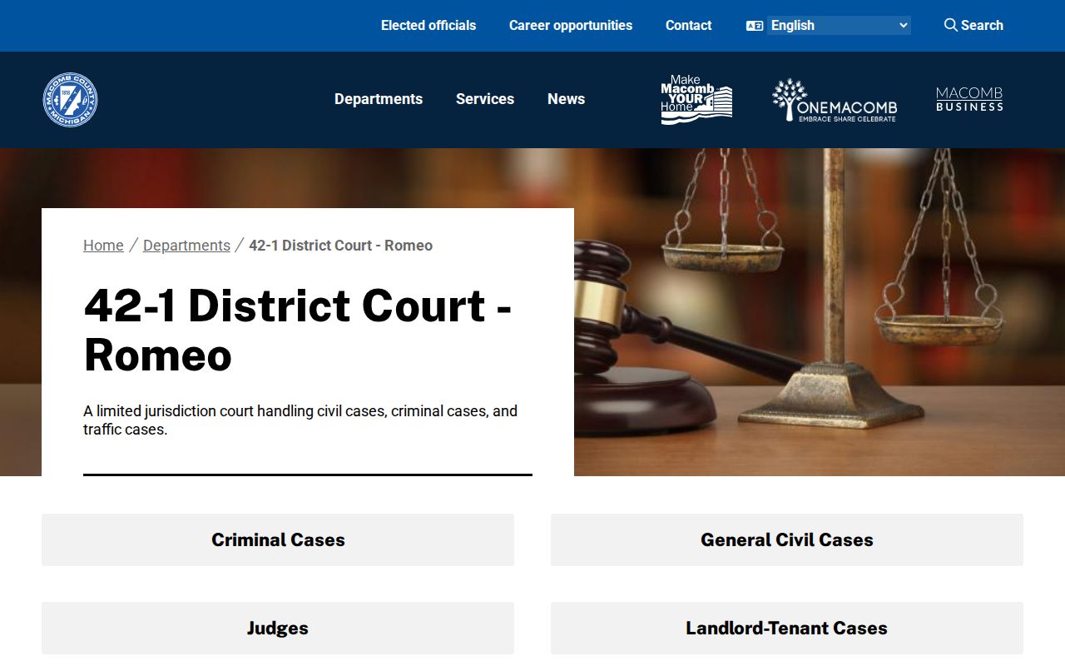This screenshot has height=666, width=1065.
Task: Click the Macomb County seal logo
Action: pos(70,100)
